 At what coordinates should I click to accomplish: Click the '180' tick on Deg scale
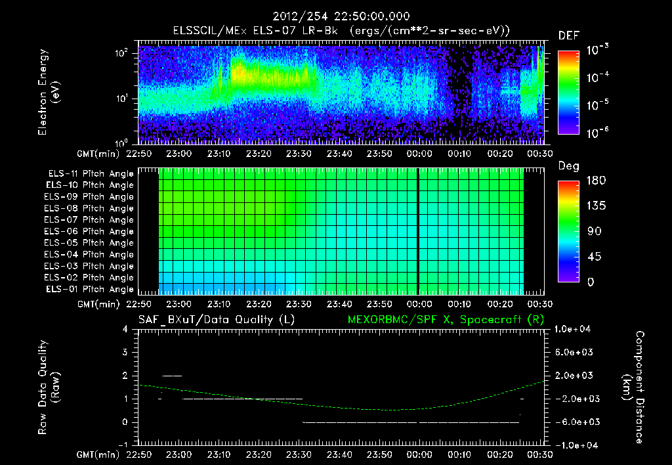(x=596, y=181)
